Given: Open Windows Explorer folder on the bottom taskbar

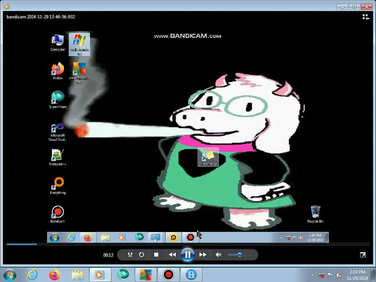Looking at the screenshot, I should [x=77, y=275].
